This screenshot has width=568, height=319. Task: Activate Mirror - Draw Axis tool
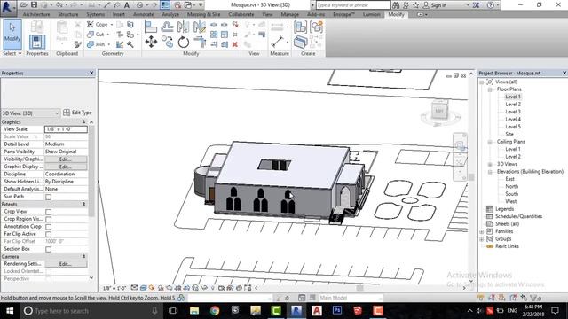200,27
